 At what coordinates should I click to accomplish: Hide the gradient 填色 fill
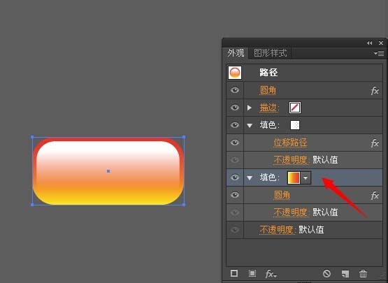click(235, 177)
